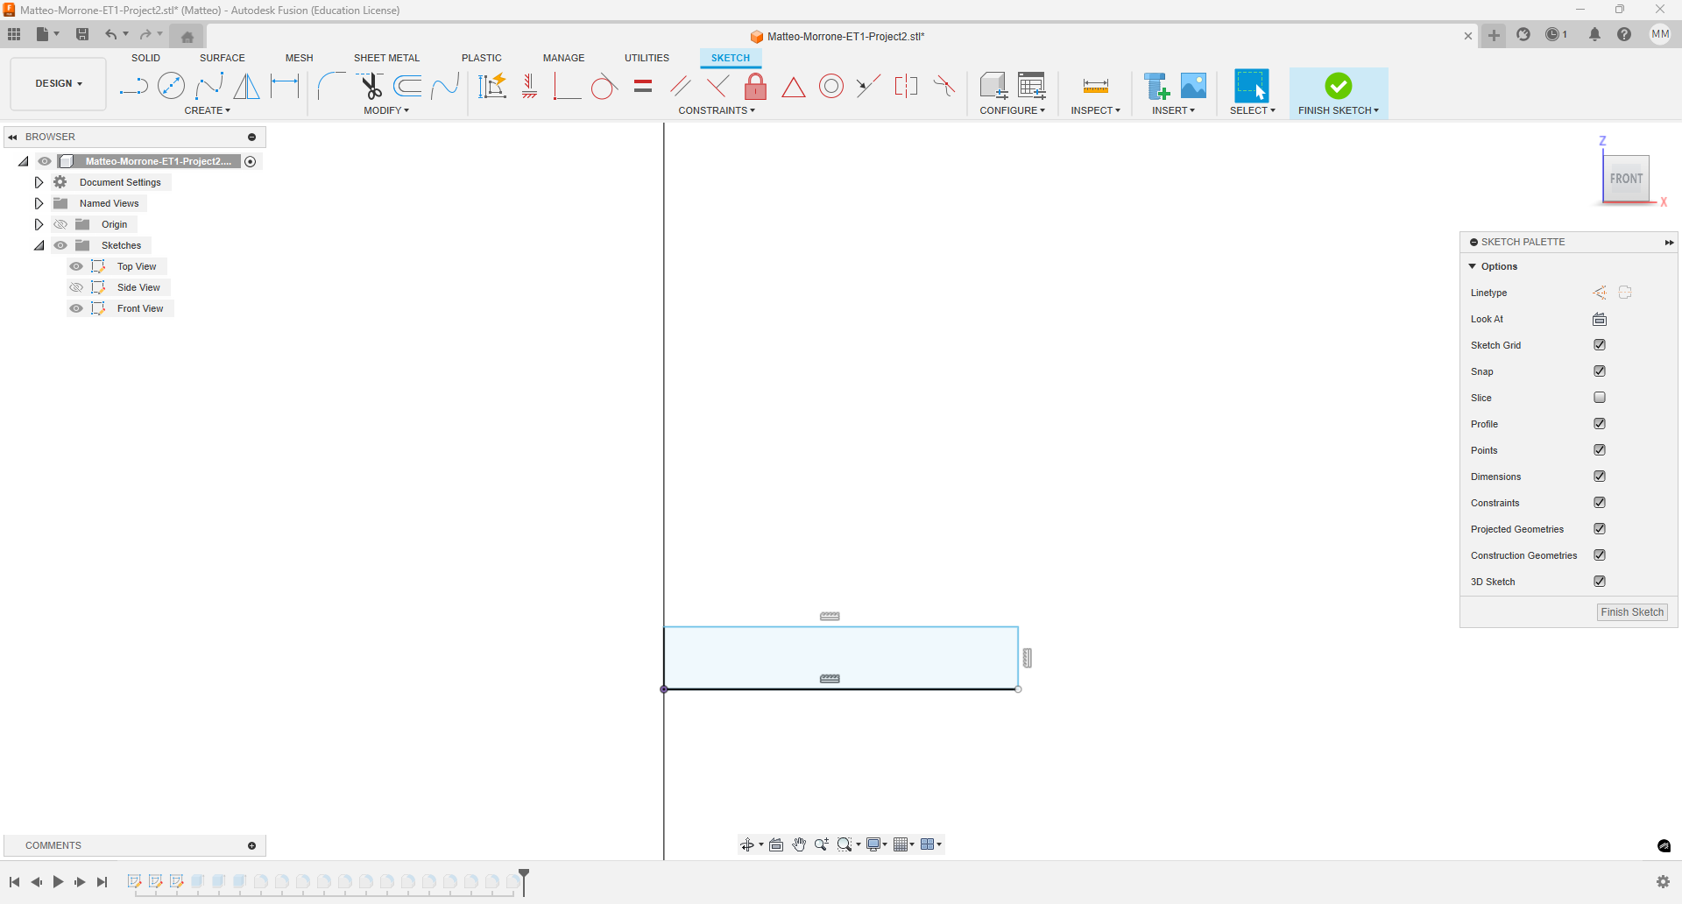
Task: Activate the Mirror sketch tool
Action: pyautogui.click(x=247, y=86)
